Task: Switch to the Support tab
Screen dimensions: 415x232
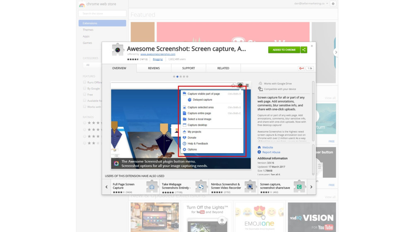Action: click(188, 68)
